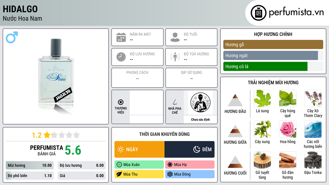Click the flower icon for Mùa Xuân
The width and height of the screenshot is (329, 185).
[119, 165]
